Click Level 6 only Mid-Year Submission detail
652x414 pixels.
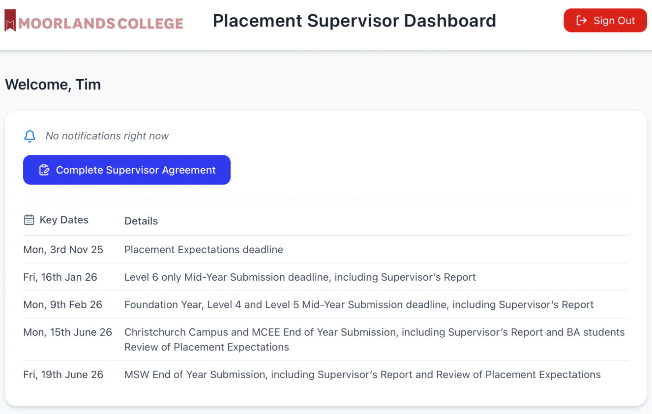300,277
